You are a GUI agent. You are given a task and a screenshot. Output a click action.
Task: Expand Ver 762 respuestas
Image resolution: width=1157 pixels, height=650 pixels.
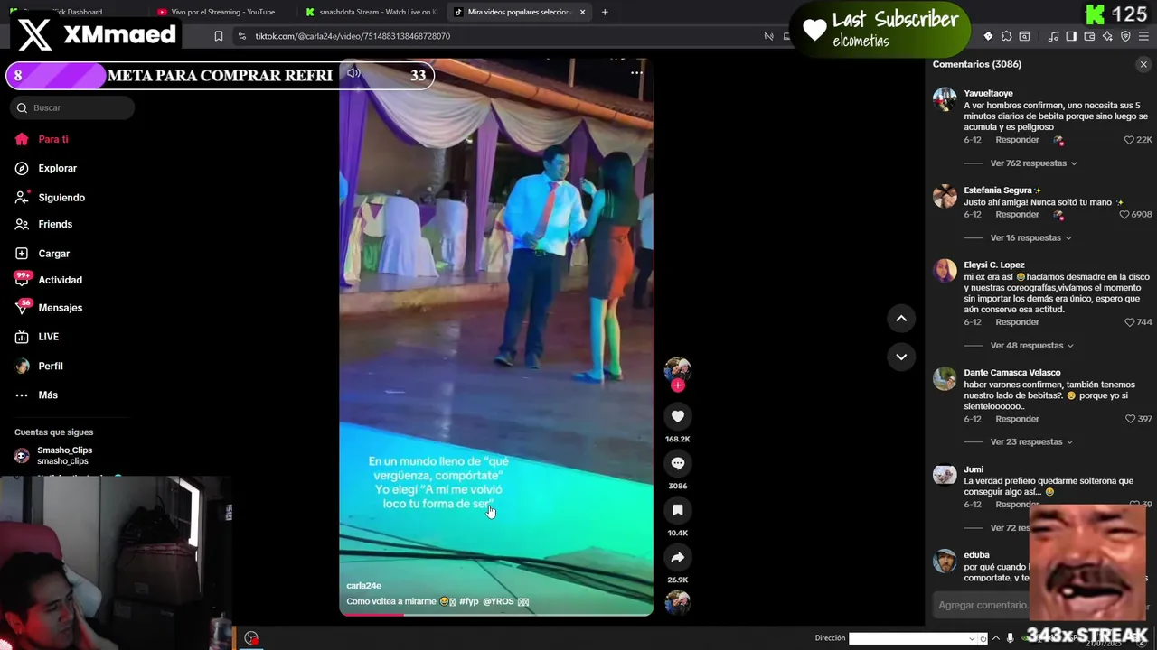(x=1033, y=163)
